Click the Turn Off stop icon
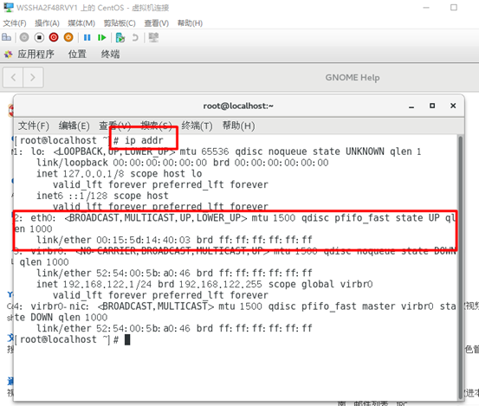 pyautogui.click(x=39, y=37)
